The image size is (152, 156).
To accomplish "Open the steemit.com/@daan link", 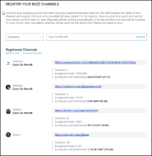I will [72, 135].
